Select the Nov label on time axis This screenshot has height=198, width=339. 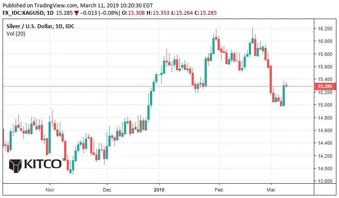click(x=50, y=190)
